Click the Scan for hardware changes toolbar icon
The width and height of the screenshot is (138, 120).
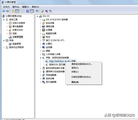pyautogui.click(x=37, y=11)
